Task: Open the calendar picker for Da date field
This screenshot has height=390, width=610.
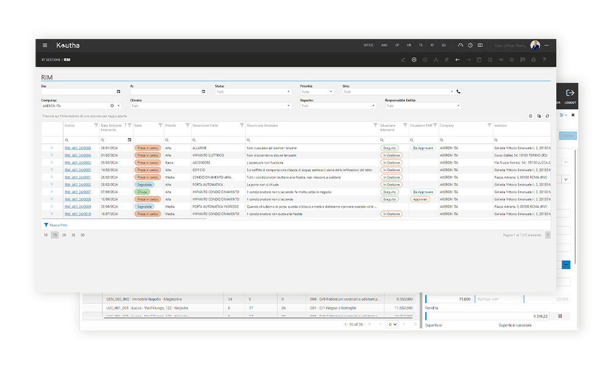Action: click(x=118, y=92)
